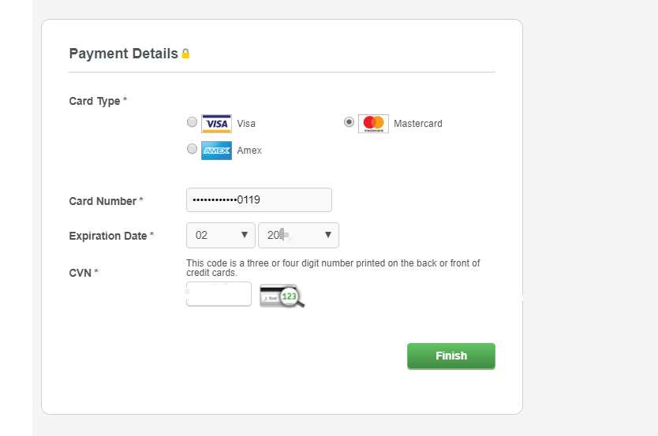The image size is (658, 436).
Task: Select the Mastercard radio button
Action: click(x=349, y=122)
